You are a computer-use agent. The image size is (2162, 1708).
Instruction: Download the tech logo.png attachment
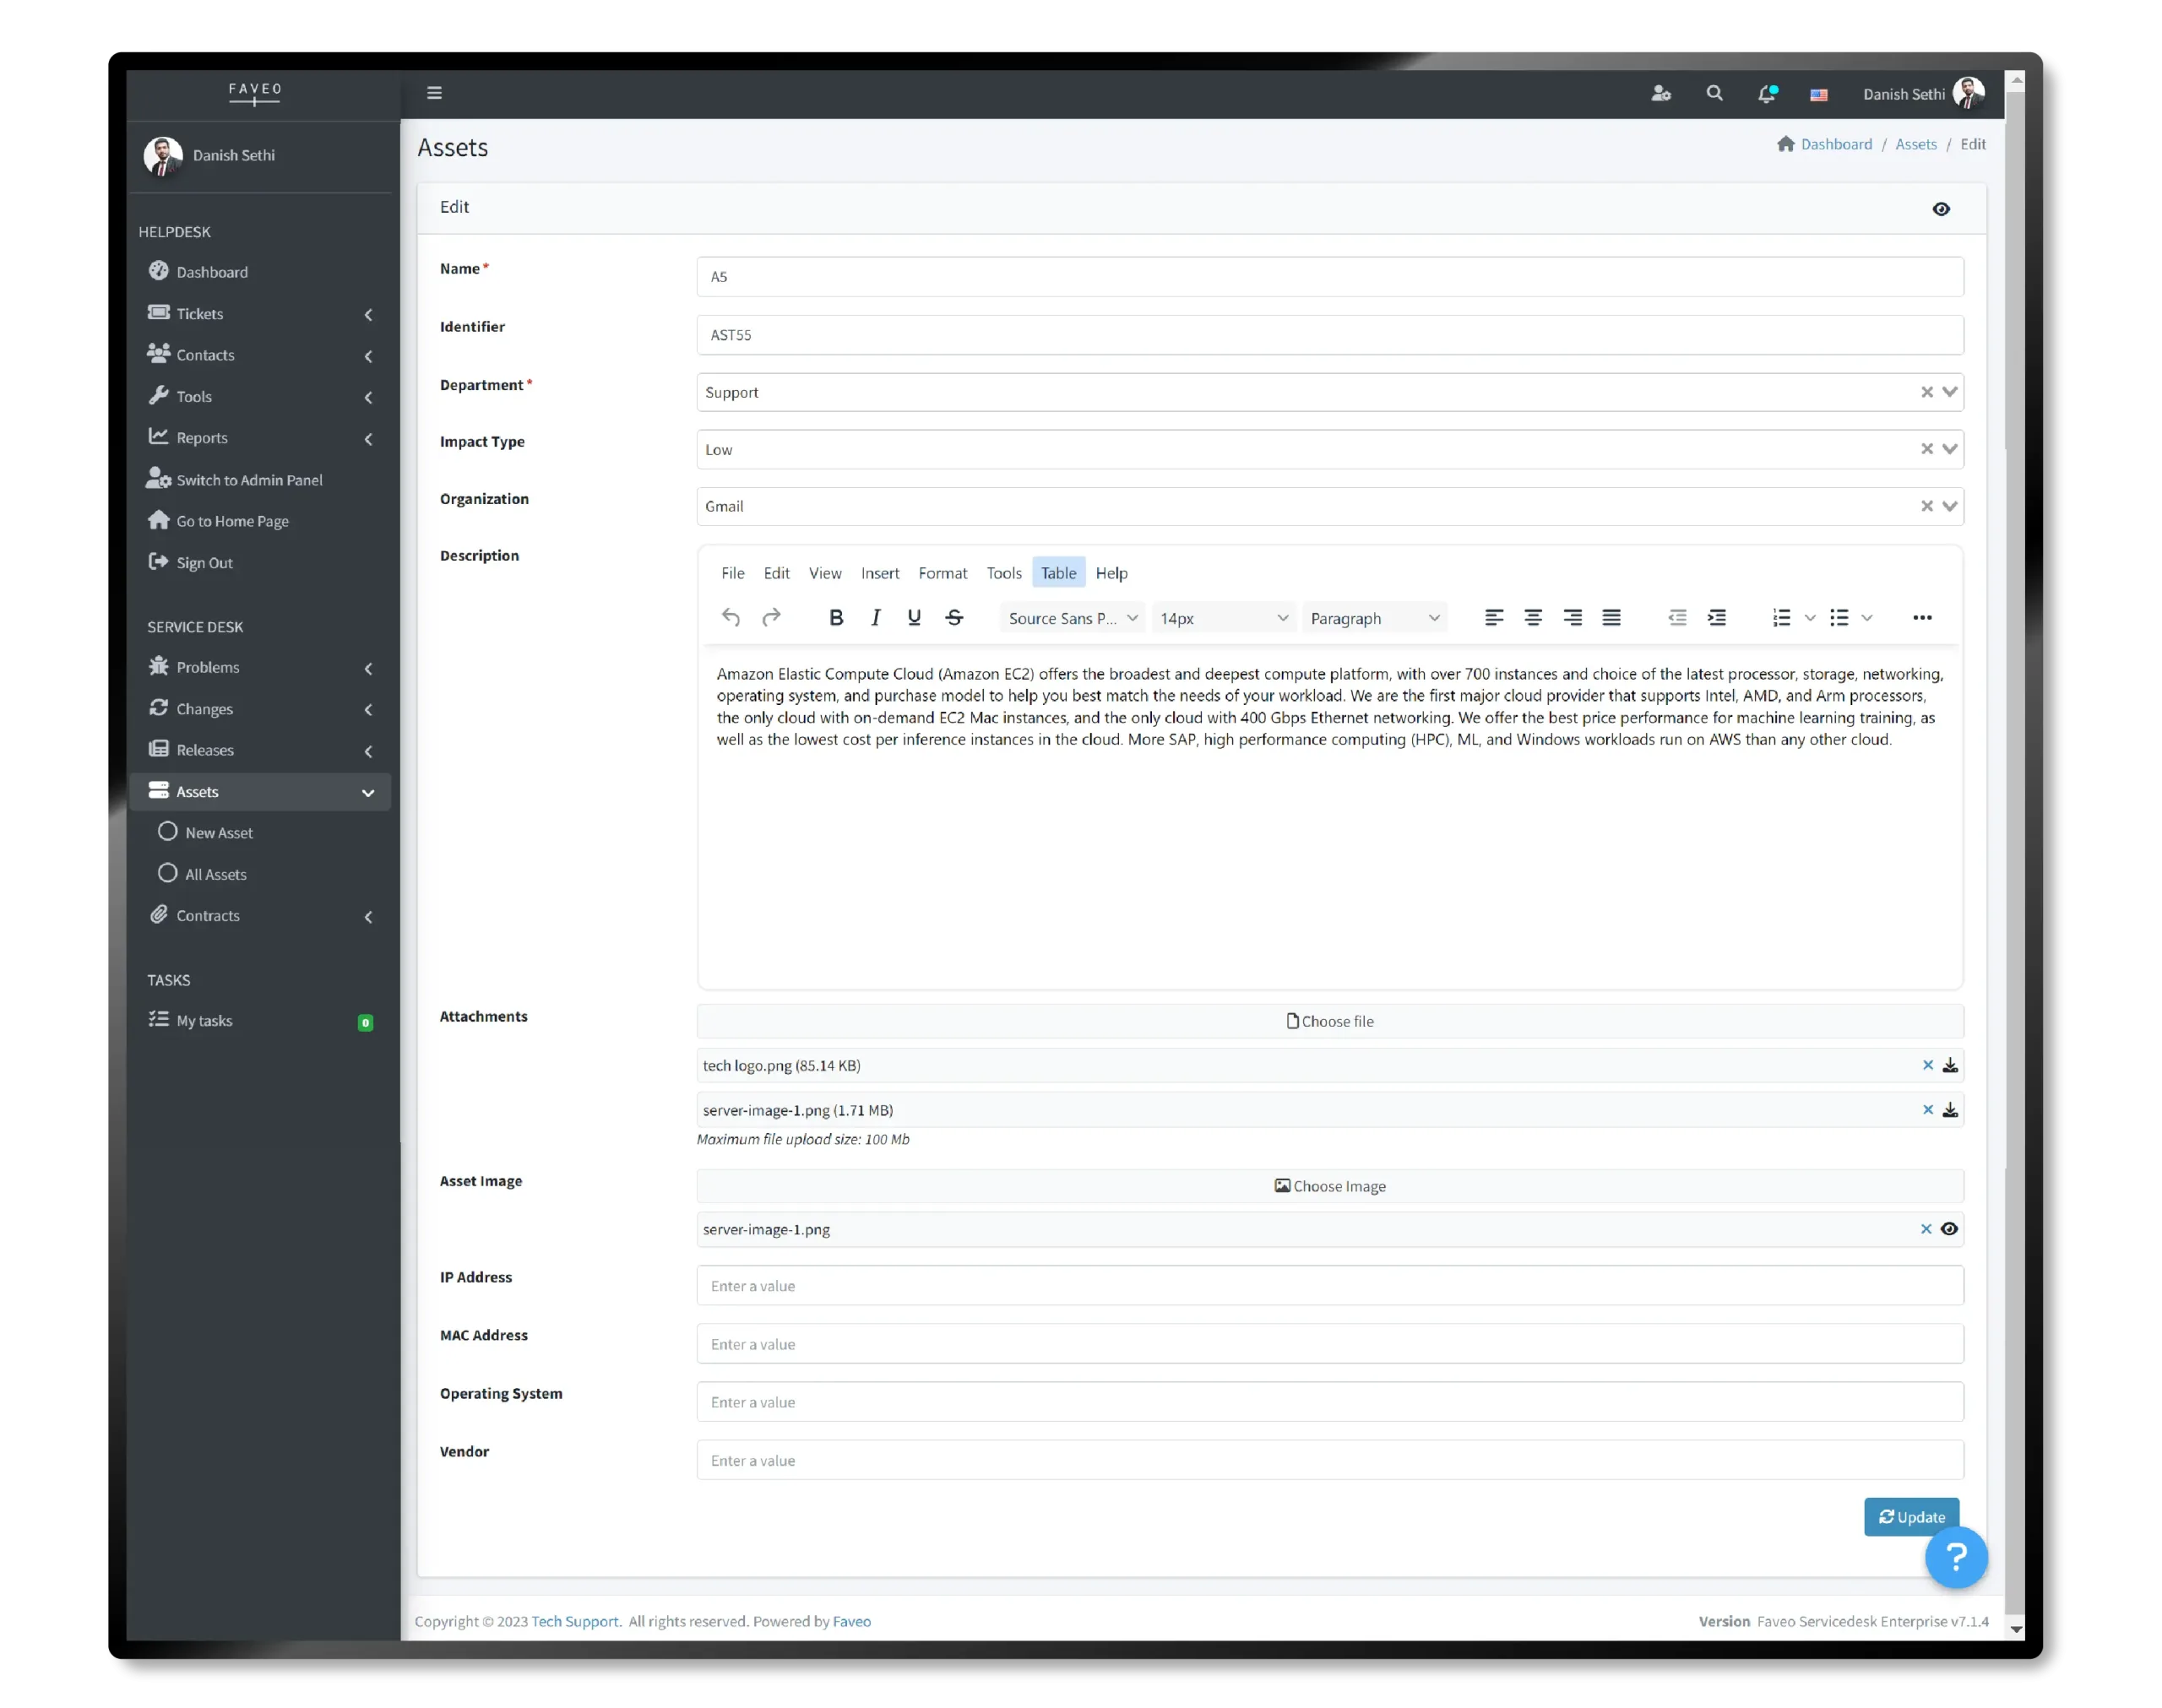tap(1950, 1066)
